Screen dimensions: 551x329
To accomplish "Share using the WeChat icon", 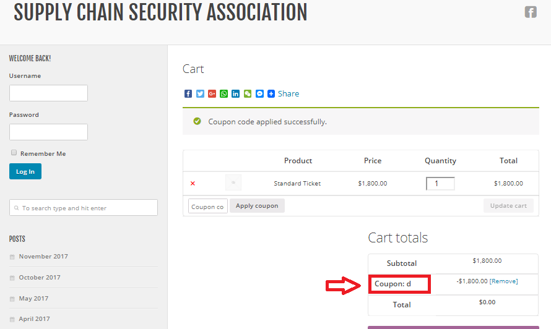I will pos(248,94).
